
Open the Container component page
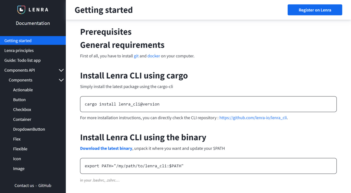click(x=22, y=119)
